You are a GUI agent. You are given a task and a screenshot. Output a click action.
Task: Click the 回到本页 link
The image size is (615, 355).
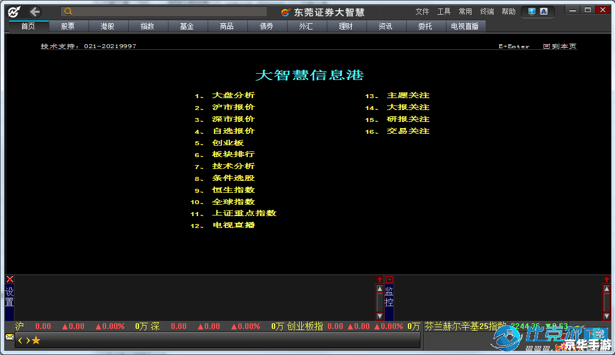click(560, 47)
